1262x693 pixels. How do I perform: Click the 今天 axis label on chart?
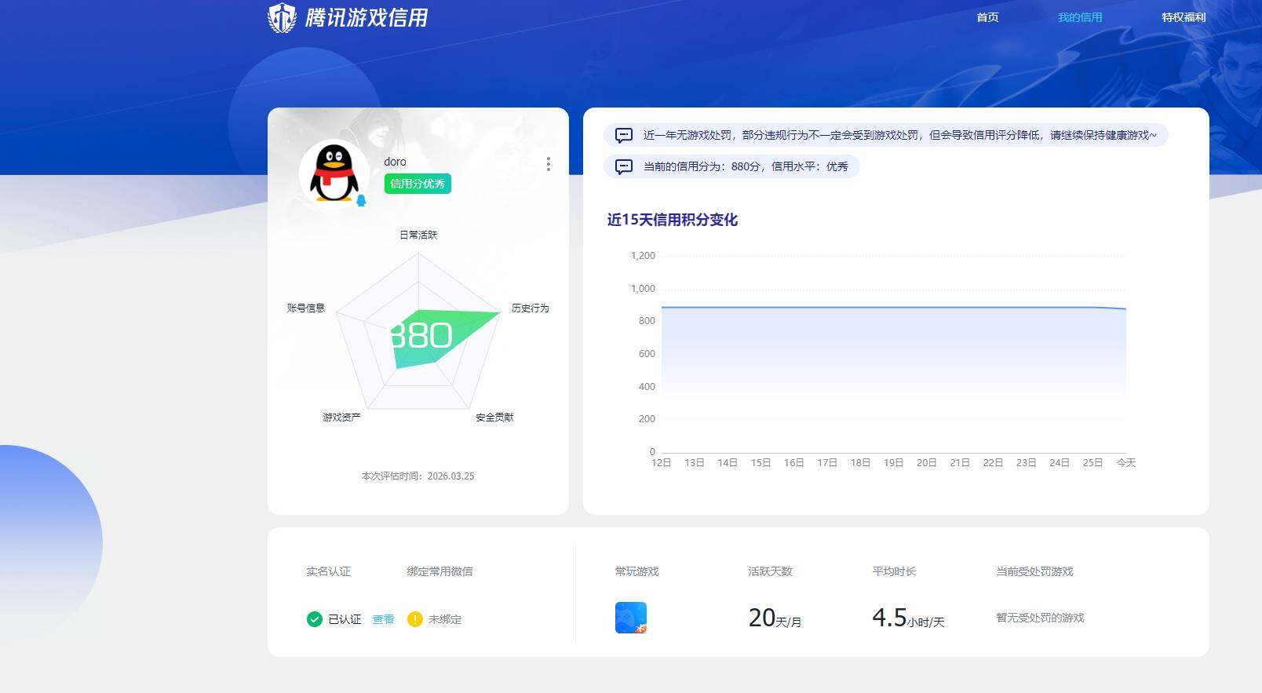point(1126,463)
